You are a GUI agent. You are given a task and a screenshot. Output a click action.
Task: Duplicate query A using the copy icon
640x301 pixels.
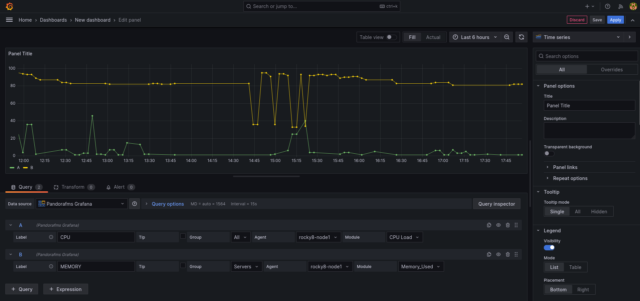click(489, 225)
